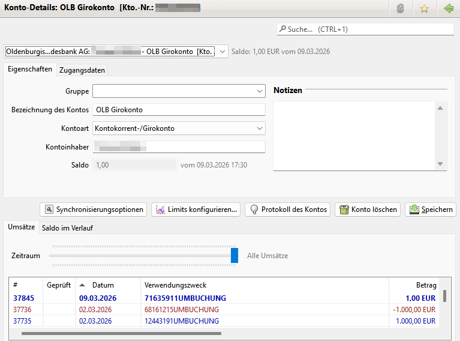
Task: Open Limits konfigurieren dialog
Action: tap(196, 210)
